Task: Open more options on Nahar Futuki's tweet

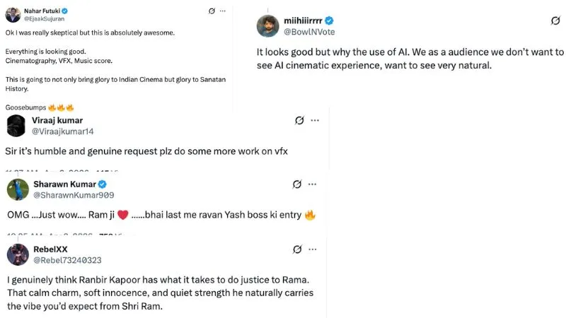Action: pos(224,11)
